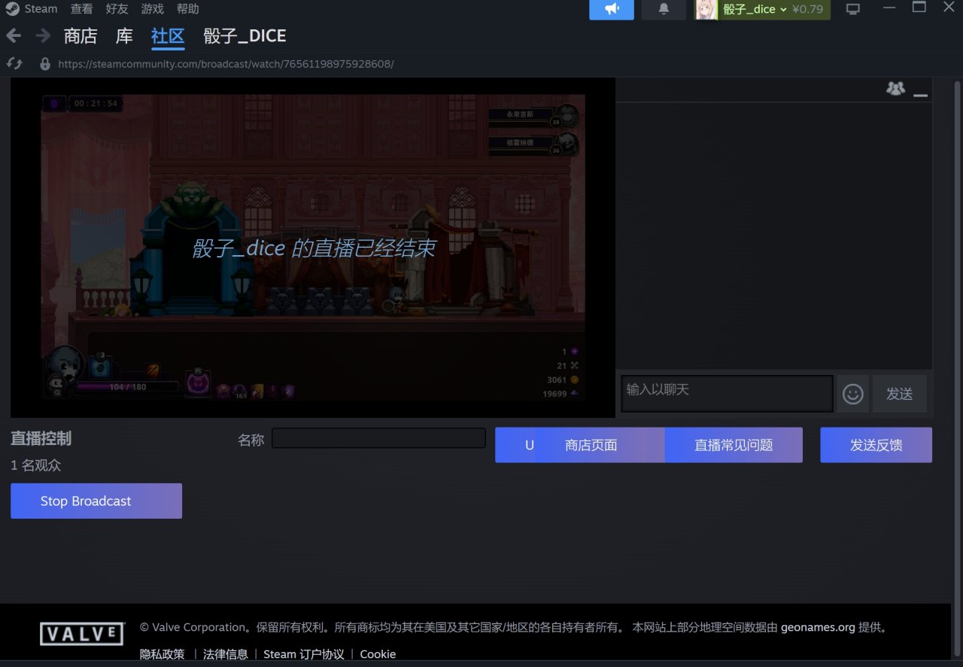Click the Stop Broadcast button
Image resolution: width=963 pixels, height=667 pixels.
(96, 501)
